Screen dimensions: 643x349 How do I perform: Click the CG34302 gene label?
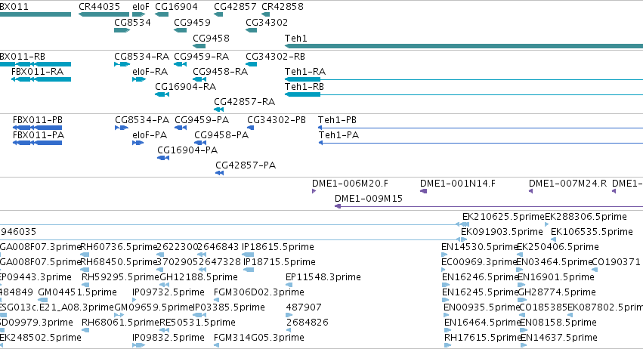click(x=267, y=23)
